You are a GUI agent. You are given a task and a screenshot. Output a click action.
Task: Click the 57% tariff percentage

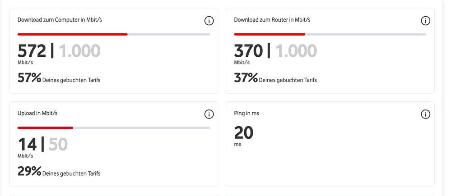(x=29, y=78)
